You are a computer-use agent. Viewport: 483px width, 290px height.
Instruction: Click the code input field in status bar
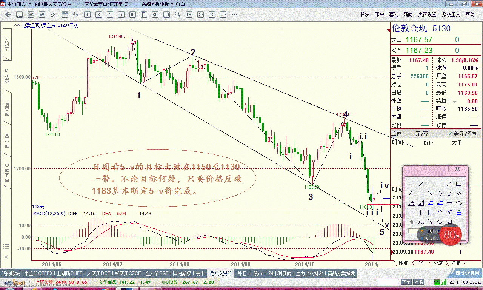388,282
